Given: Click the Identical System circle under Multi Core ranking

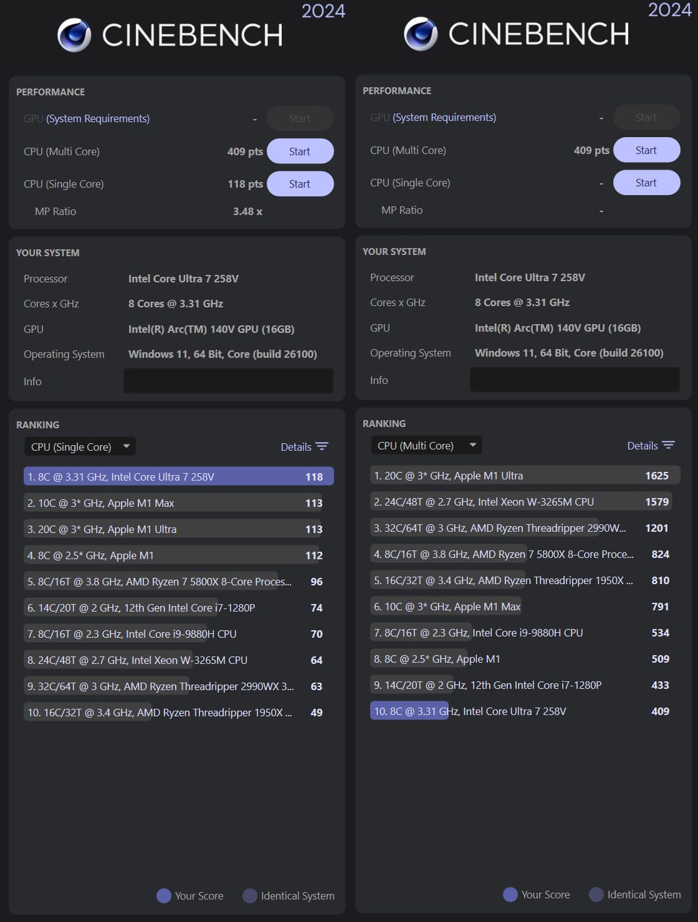Looking at the screenshot, I should [x=596, y=895].
